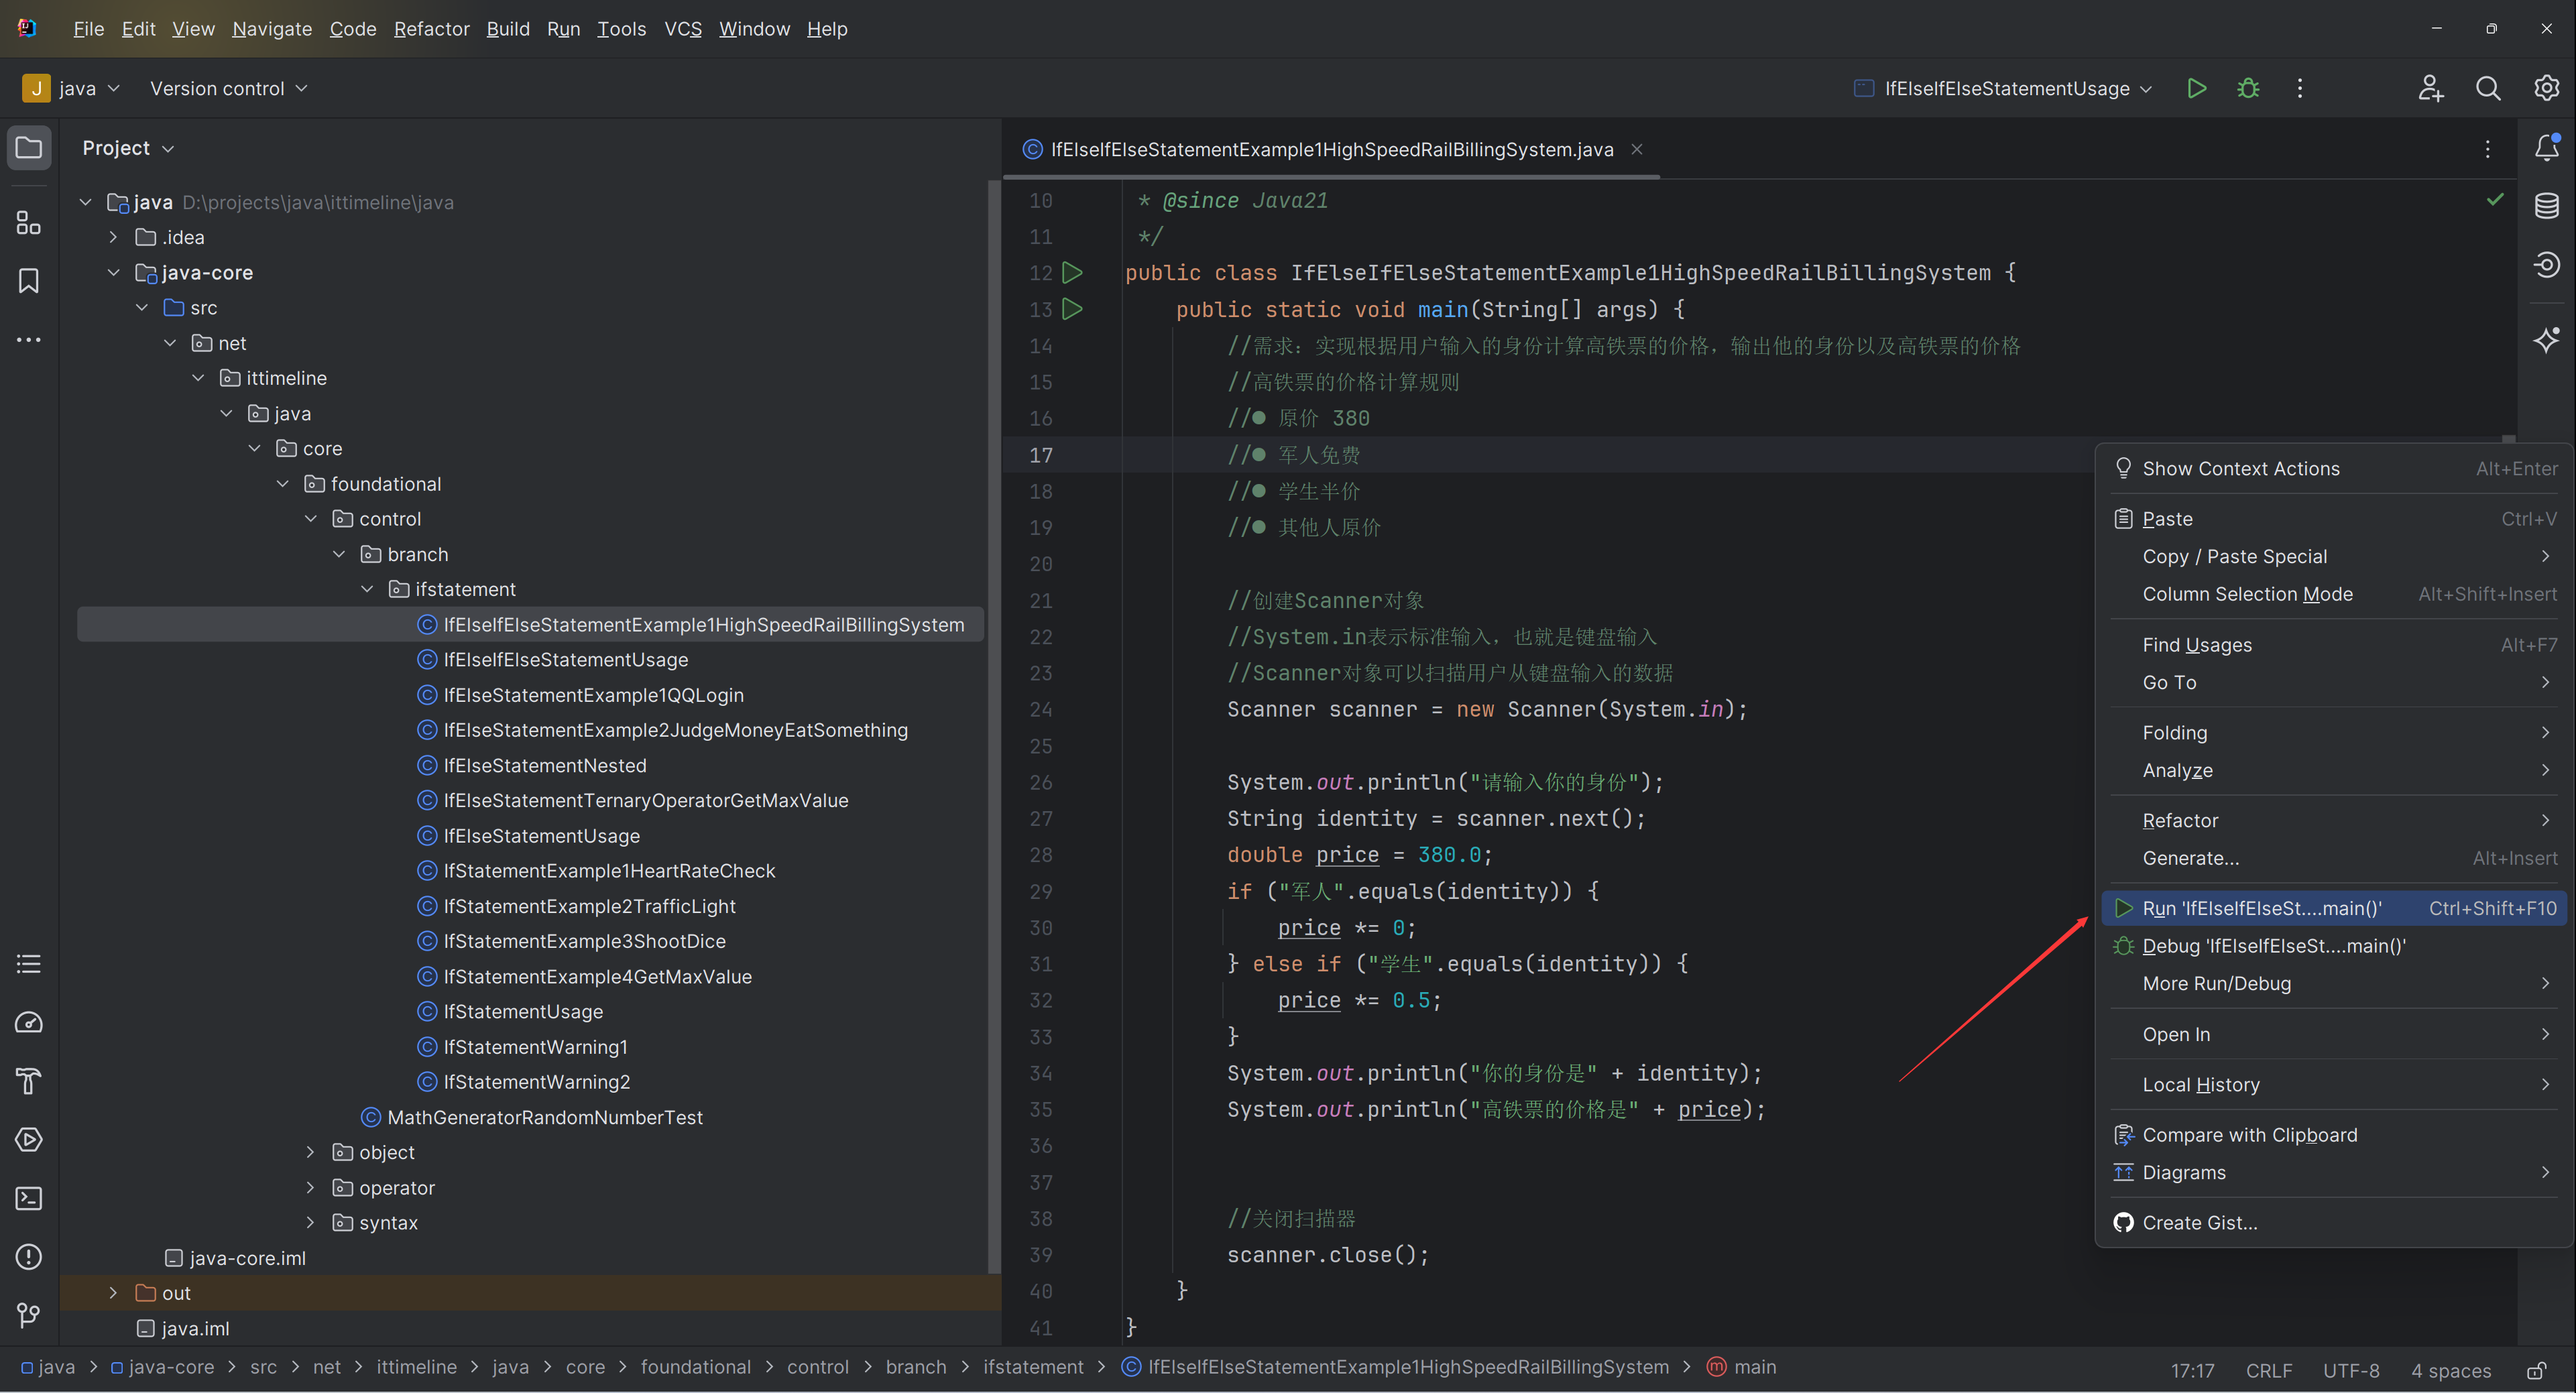Open the Profiler tool window

pos(29,1022)
